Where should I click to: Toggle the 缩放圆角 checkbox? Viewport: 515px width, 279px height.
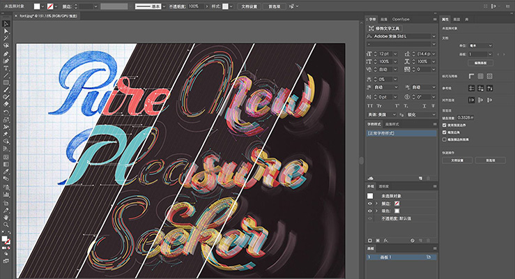[x=444, y=132]
